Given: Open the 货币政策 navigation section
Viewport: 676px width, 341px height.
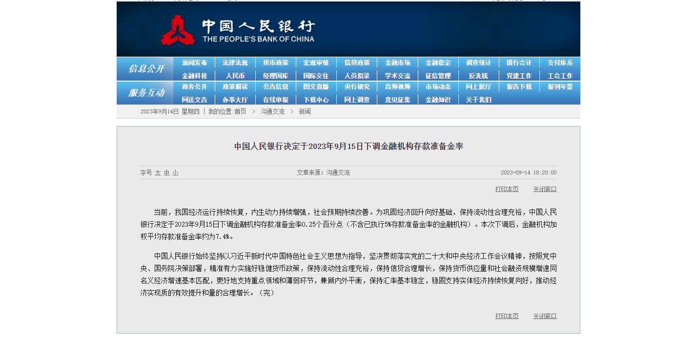Looking at the screenshot, I should (275, 63).
